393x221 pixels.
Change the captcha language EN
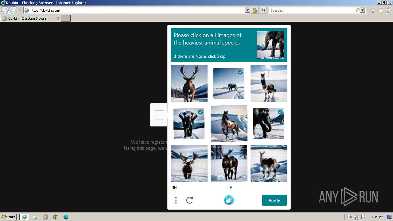[x=174, y=188]
